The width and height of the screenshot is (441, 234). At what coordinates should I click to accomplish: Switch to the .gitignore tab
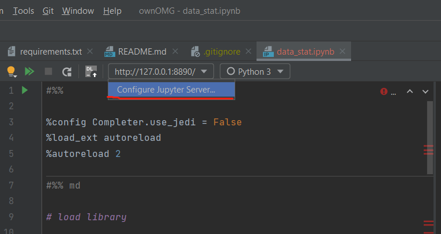pyautogui.click(x=222, y=52)
